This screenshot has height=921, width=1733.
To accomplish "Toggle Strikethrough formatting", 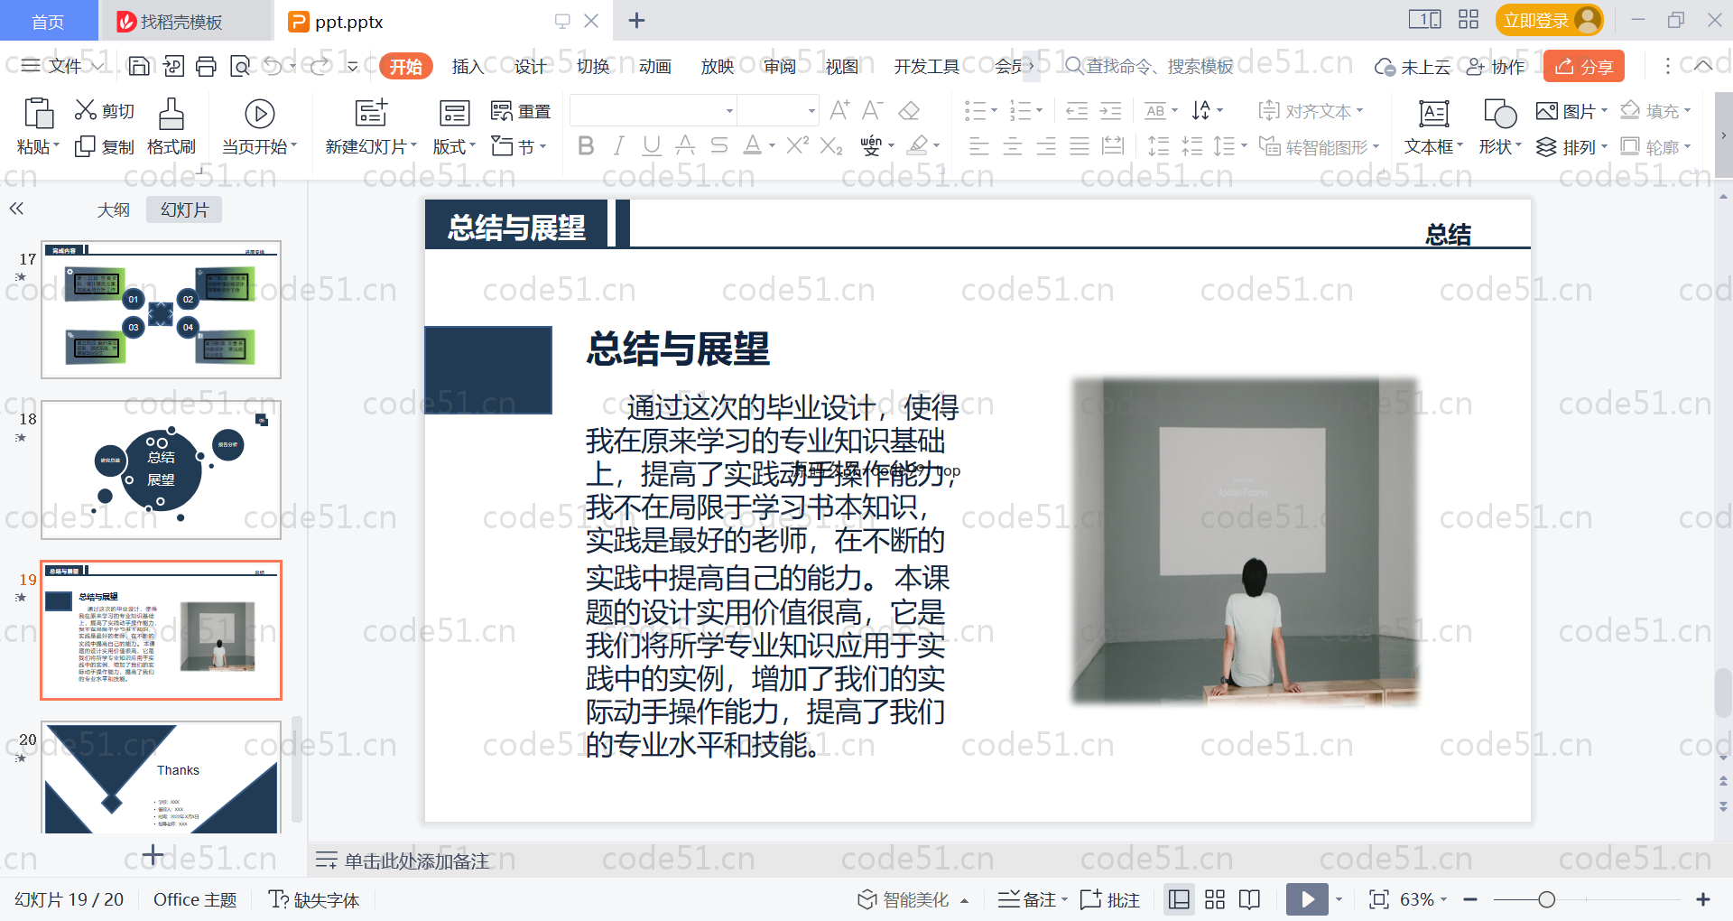I will (719, 145).
